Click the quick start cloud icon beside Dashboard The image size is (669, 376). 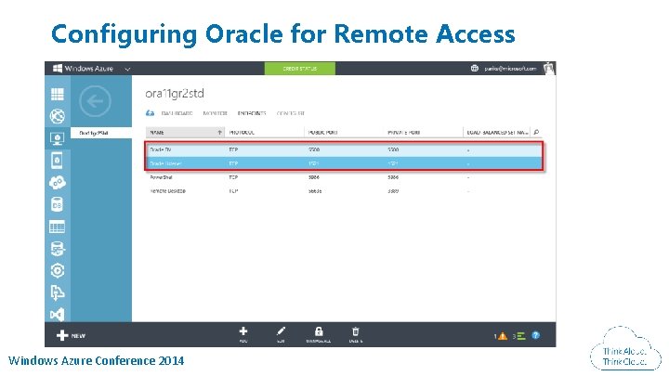(x=150, y=113)
